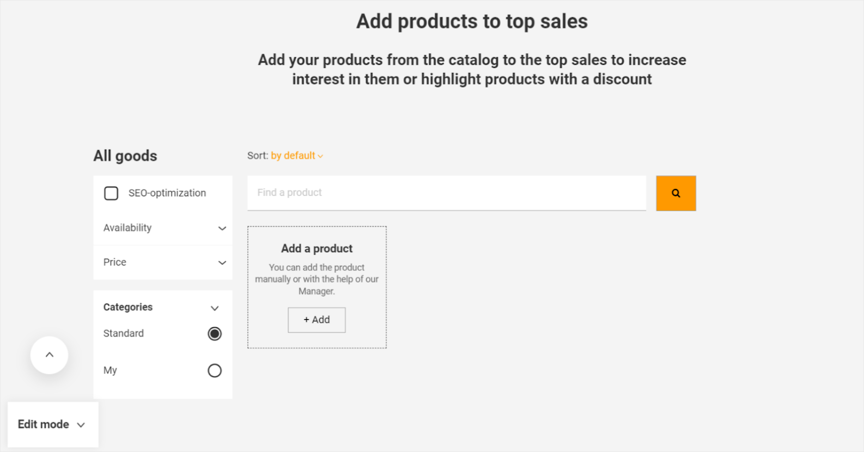This screenshot has height=452, width=864.
Task: Click the Price filter label
Action: (x=115, y=262)
